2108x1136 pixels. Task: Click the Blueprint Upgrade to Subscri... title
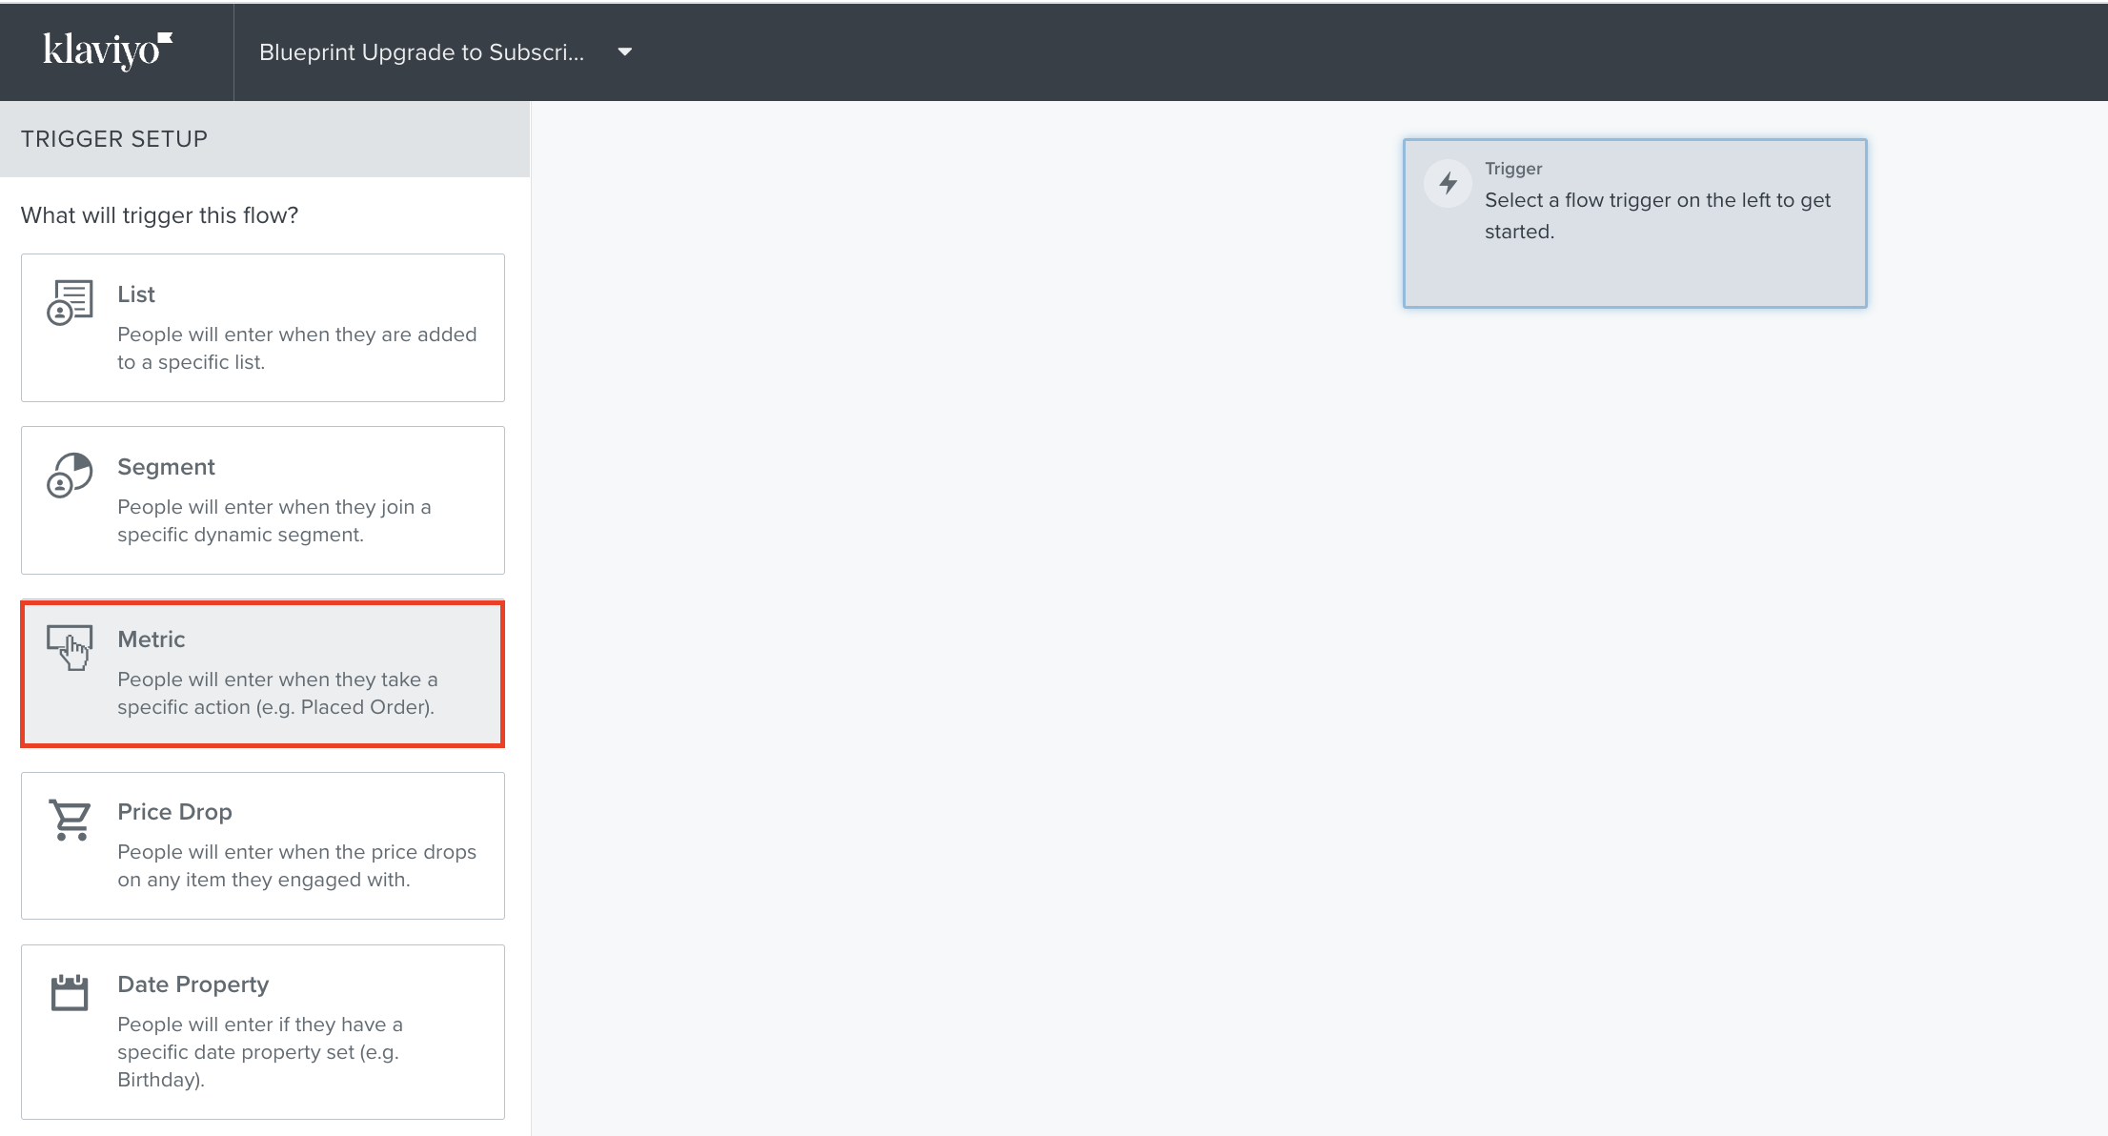421,52
